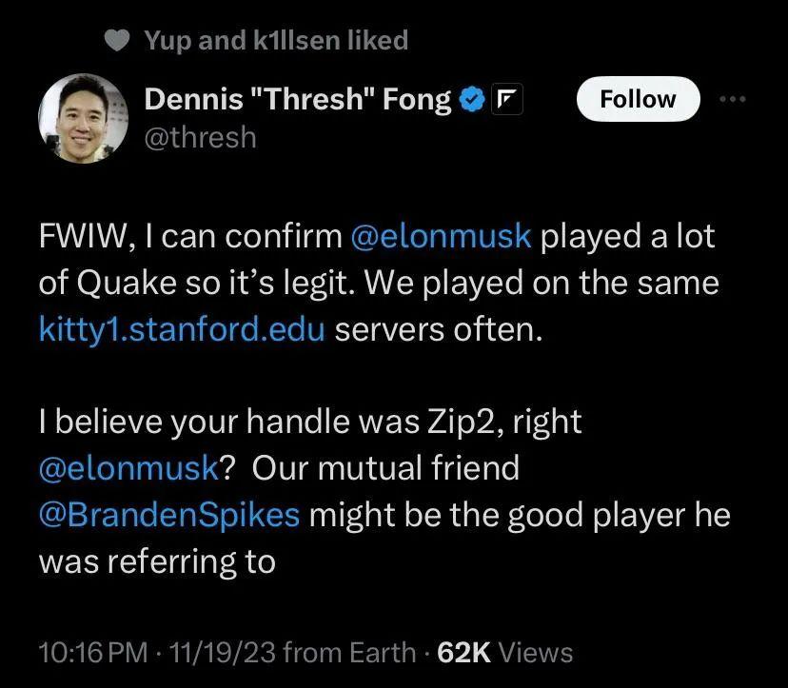Click the "was referring to" ending line
This screenshot has width=788, height=688.
[x=157, y=560]
